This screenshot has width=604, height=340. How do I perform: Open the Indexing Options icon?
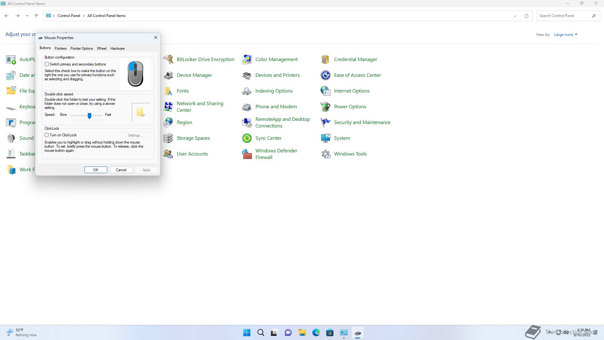247,91
